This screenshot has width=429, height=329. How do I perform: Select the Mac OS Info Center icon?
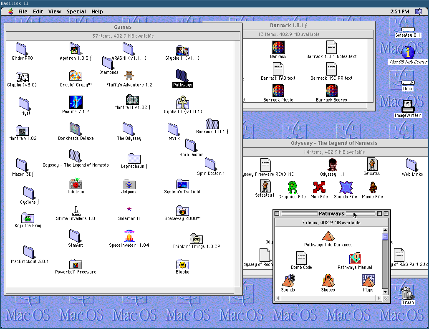[x=408, y=53]
